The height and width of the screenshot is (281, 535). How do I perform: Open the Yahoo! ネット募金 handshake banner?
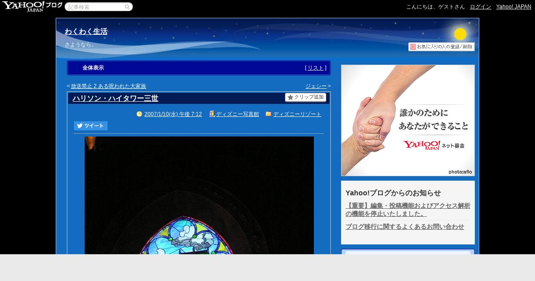tap(408, 120)
